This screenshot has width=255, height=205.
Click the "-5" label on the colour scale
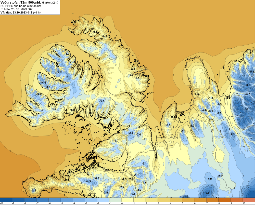[x=62, y=203]
